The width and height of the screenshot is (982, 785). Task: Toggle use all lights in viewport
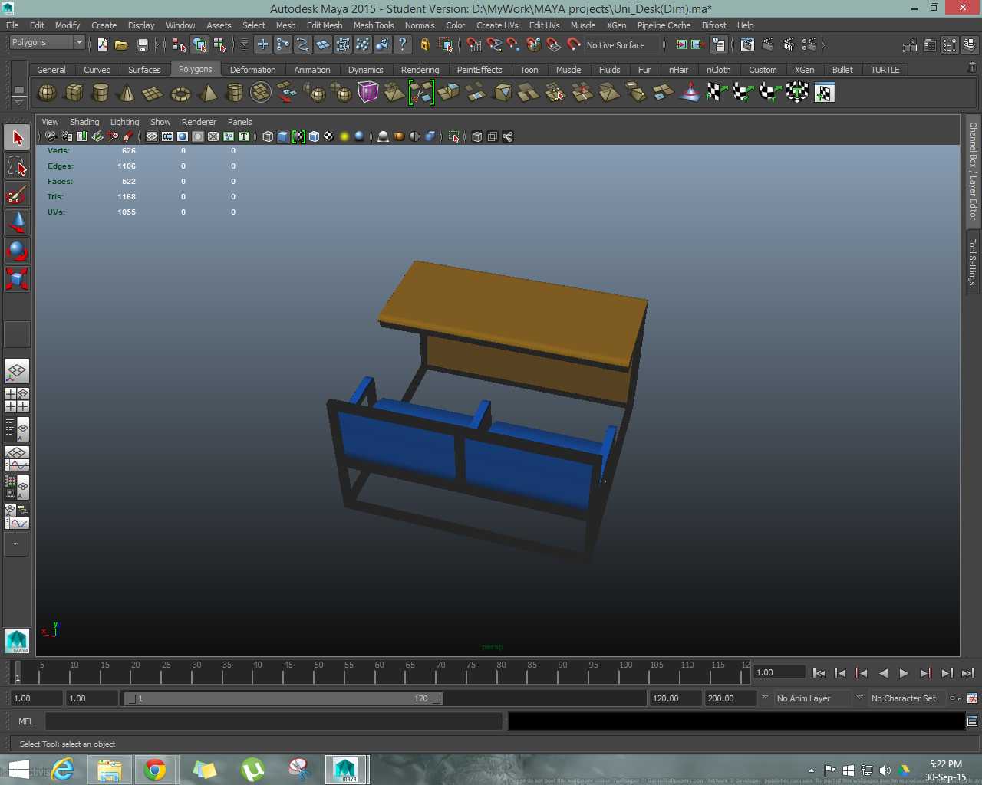pyautogui.click(x=344, y=136)
